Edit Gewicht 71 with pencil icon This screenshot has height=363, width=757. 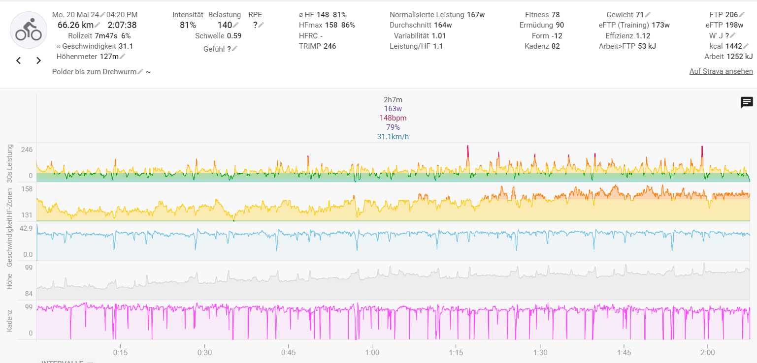click(648, 15)
